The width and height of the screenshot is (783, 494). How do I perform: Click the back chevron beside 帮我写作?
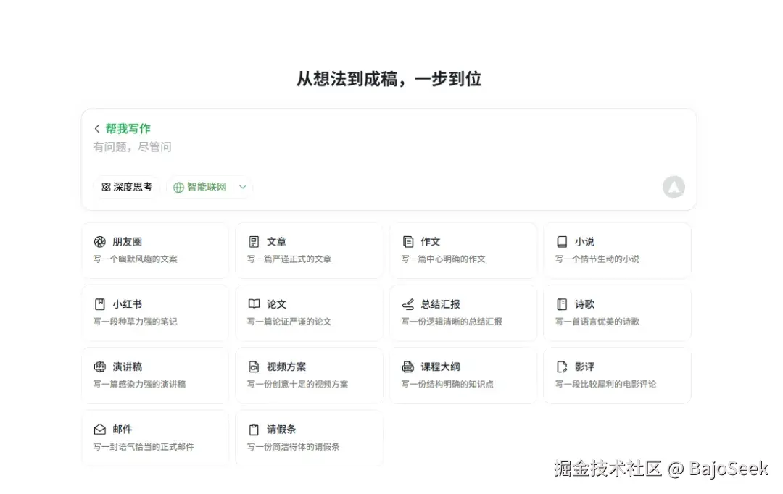click(98, 128)
